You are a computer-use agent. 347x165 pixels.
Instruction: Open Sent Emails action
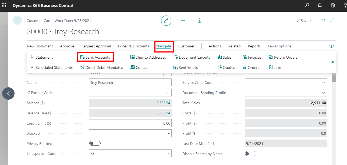click(x=186, y=67)
